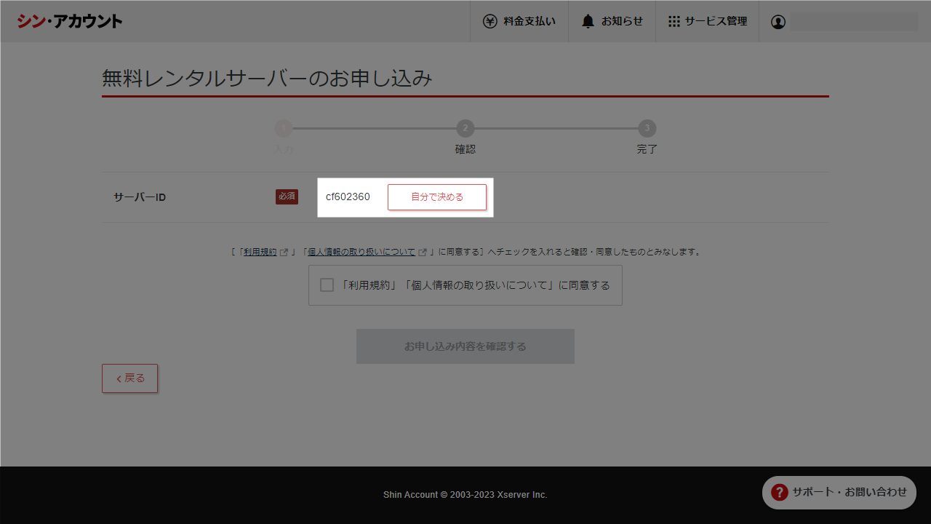Click the yen icon for 料金支払い

(x=490, y=21)
